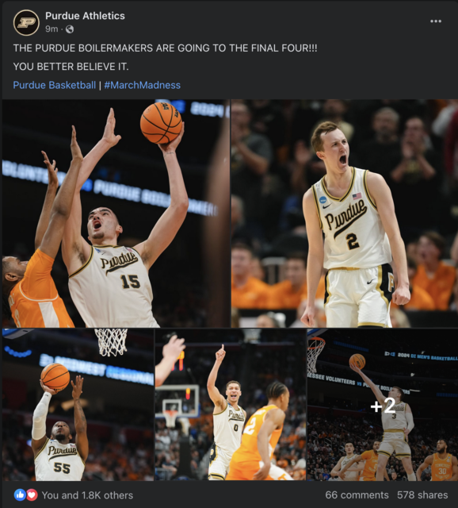This screenshot has width=458, height=508.
Task: Open the #MarchMadness hashtag
Action: [x=143, y=85]
